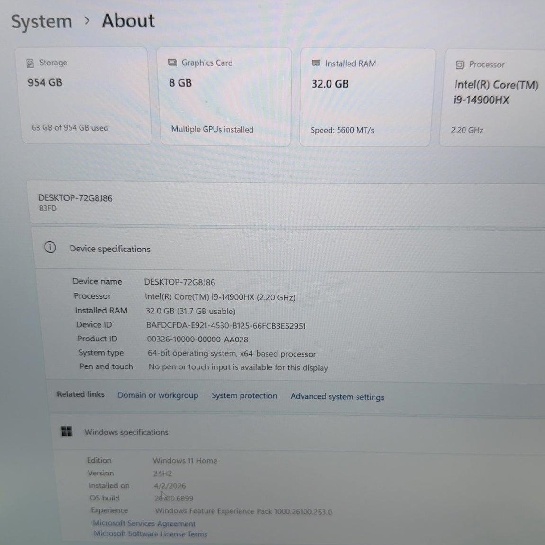The height and width of the screenshot is (545, 545).
Task: Click the Related links label
Action: 80,394
